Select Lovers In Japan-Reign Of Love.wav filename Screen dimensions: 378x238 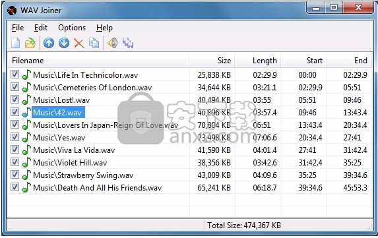pos(106,125)
